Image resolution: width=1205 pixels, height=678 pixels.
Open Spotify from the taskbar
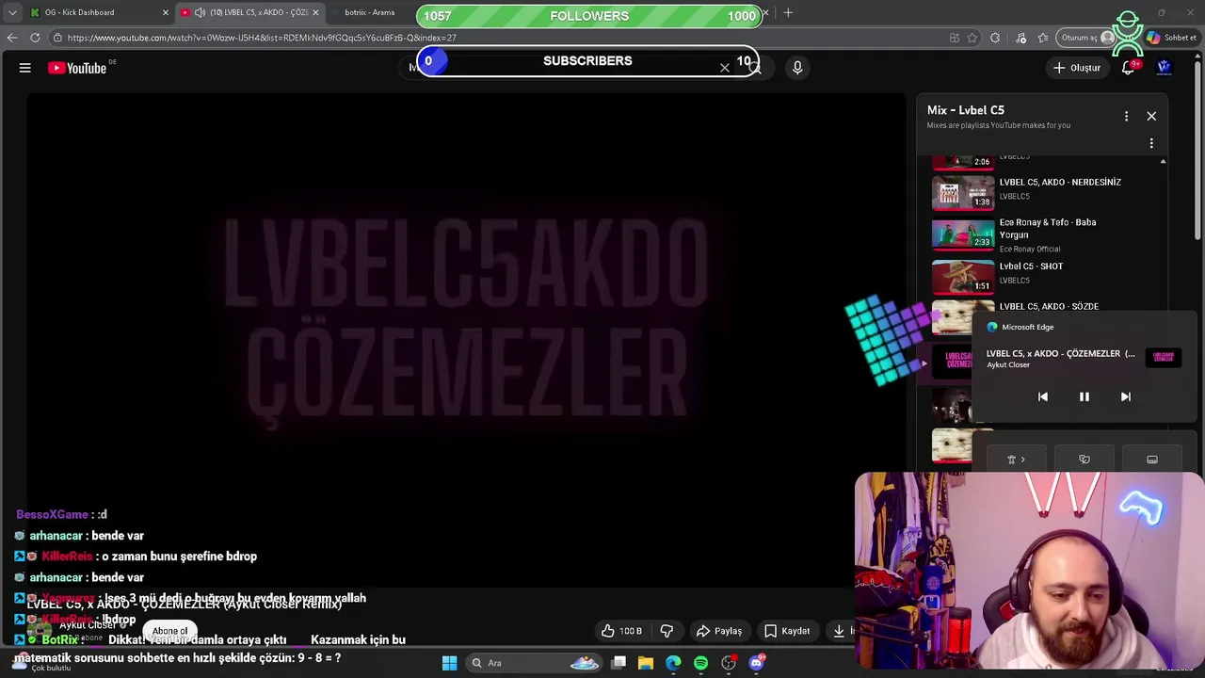coord(700,663)
